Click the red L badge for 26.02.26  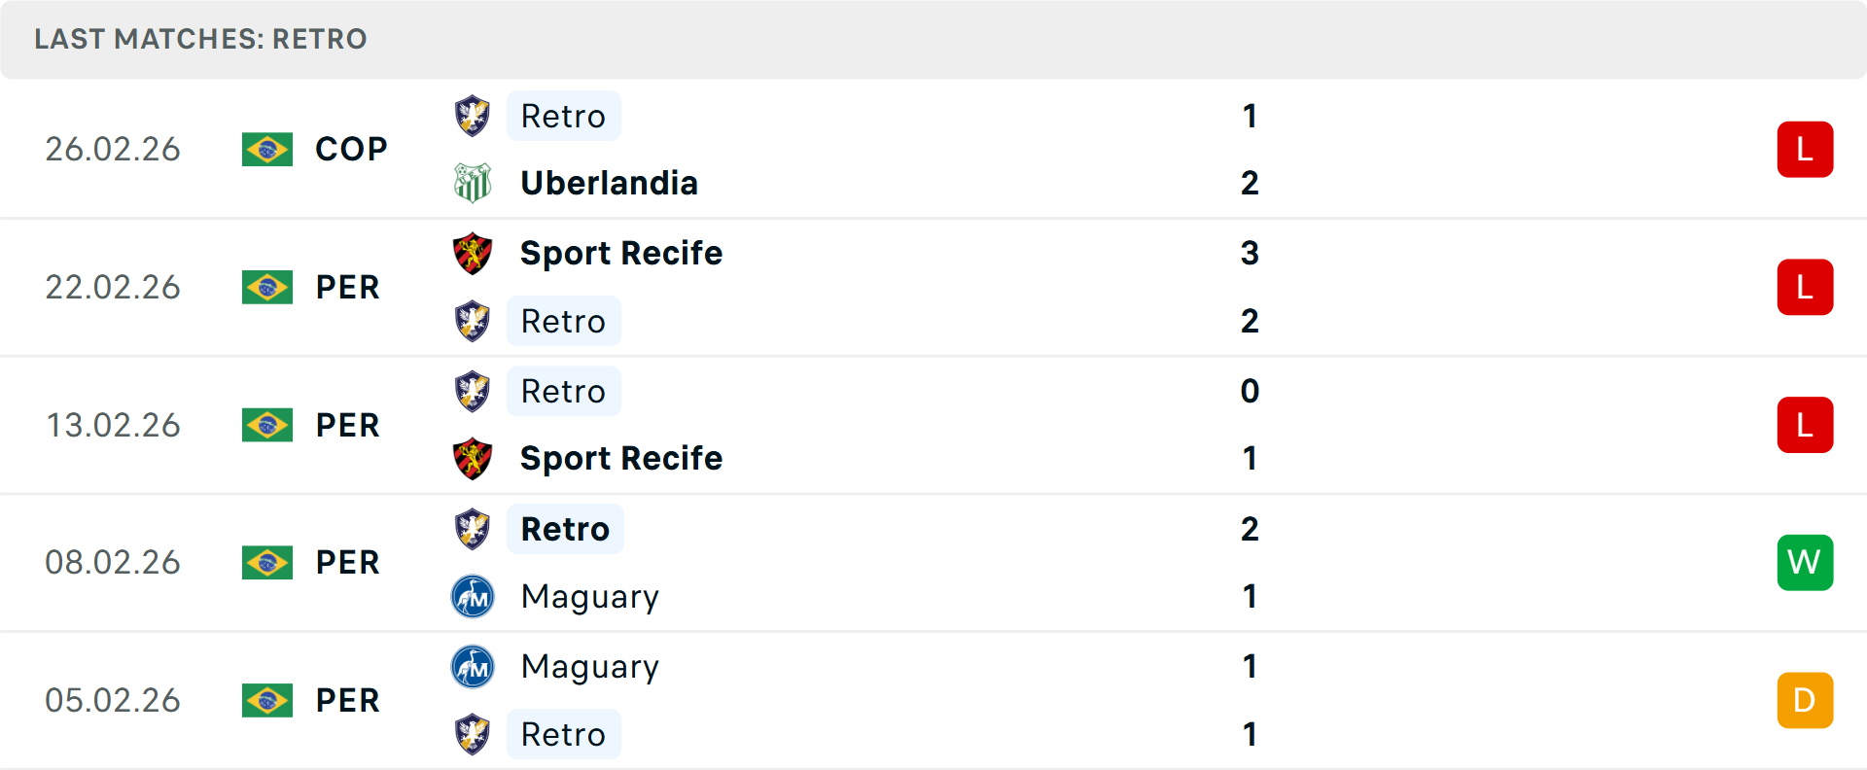[1805, 149]
